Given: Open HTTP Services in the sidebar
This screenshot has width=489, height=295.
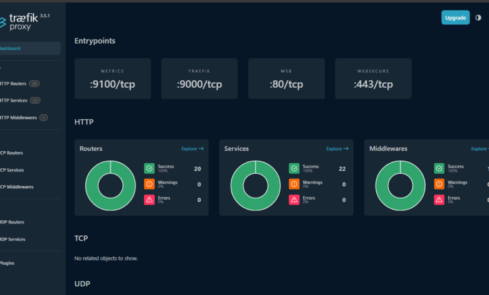Looking at the screenshot, I should pyautogui.click(x=14, y=100).
